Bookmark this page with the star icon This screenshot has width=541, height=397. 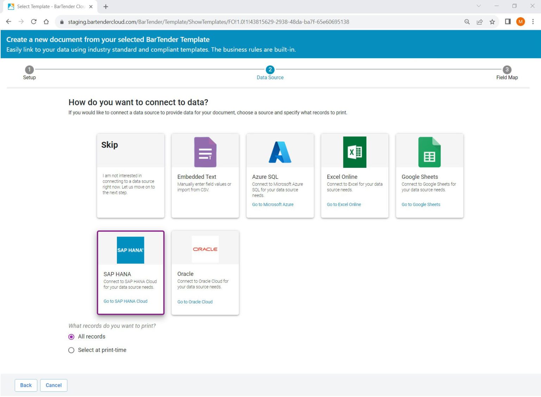click(492, 22)
